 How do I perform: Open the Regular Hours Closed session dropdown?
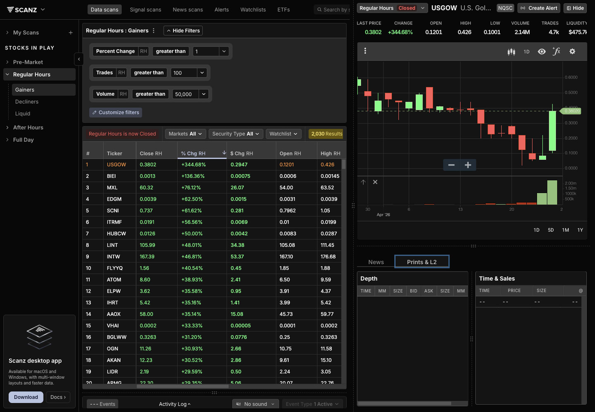pyautogui.click(x=392, y=8)
